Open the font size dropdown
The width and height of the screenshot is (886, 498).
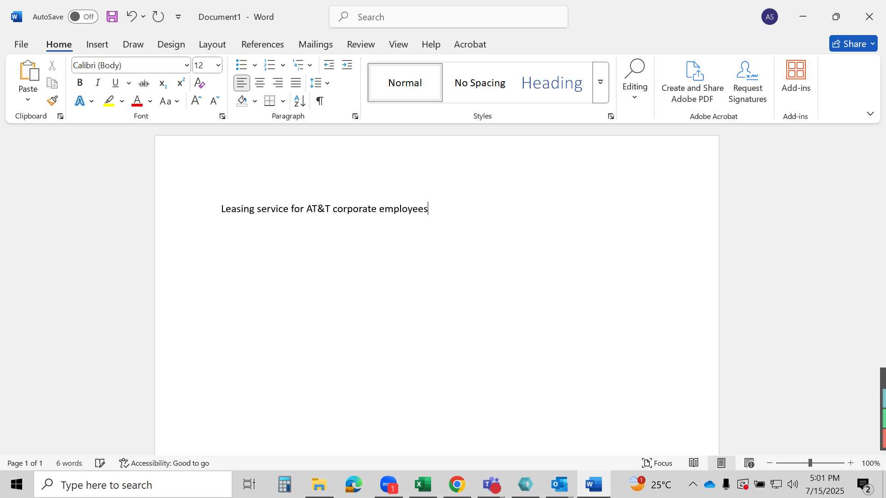click(x=218, y=65)
